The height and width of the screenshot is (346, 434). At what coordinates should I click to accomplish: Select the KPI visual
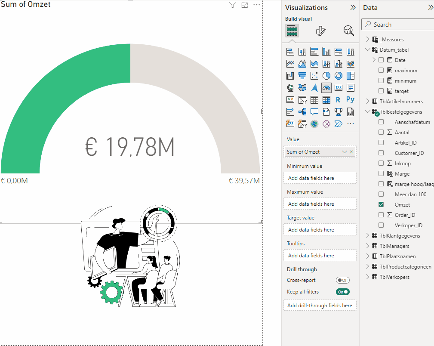coord(290,100)
